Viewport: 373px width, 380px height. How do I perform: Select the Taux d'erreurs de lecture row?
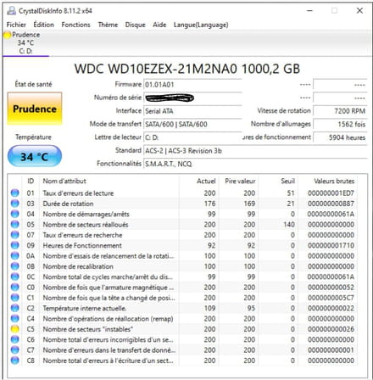[183, 193]
